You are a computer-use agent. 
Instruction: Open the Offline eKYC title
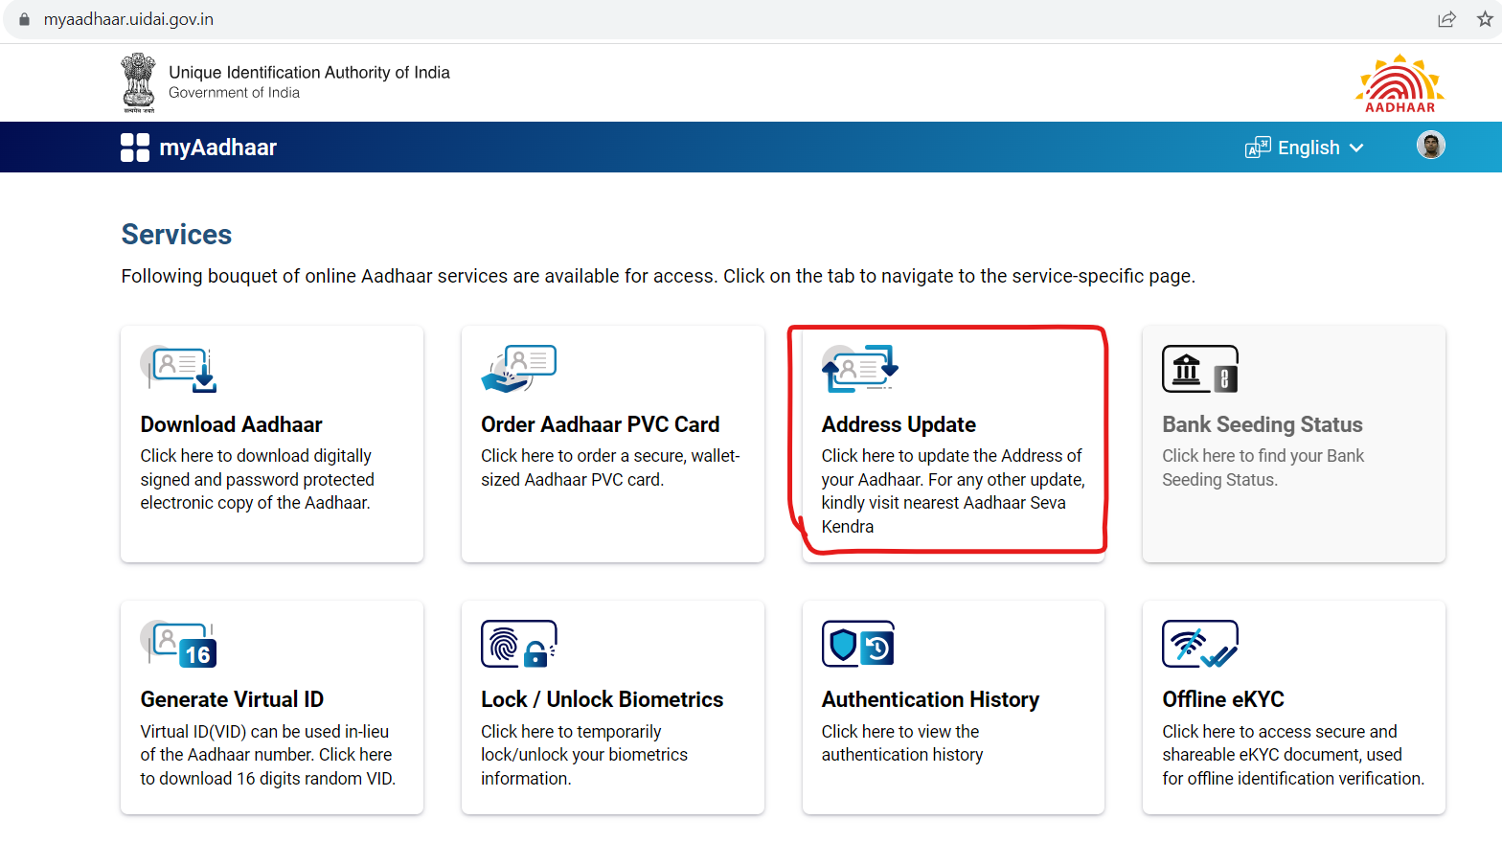[x=1223, y=699]
